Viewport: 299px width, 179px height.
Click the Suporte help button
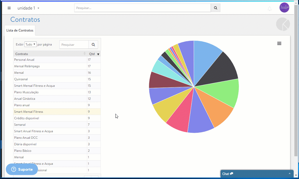[22, 169]
